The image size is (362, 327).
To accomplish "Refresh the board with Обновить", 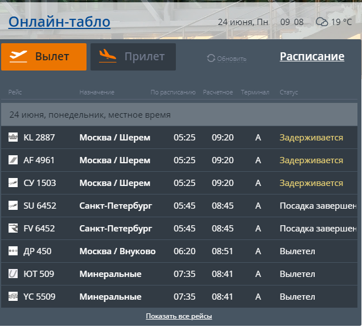I will tap(227, 59).
